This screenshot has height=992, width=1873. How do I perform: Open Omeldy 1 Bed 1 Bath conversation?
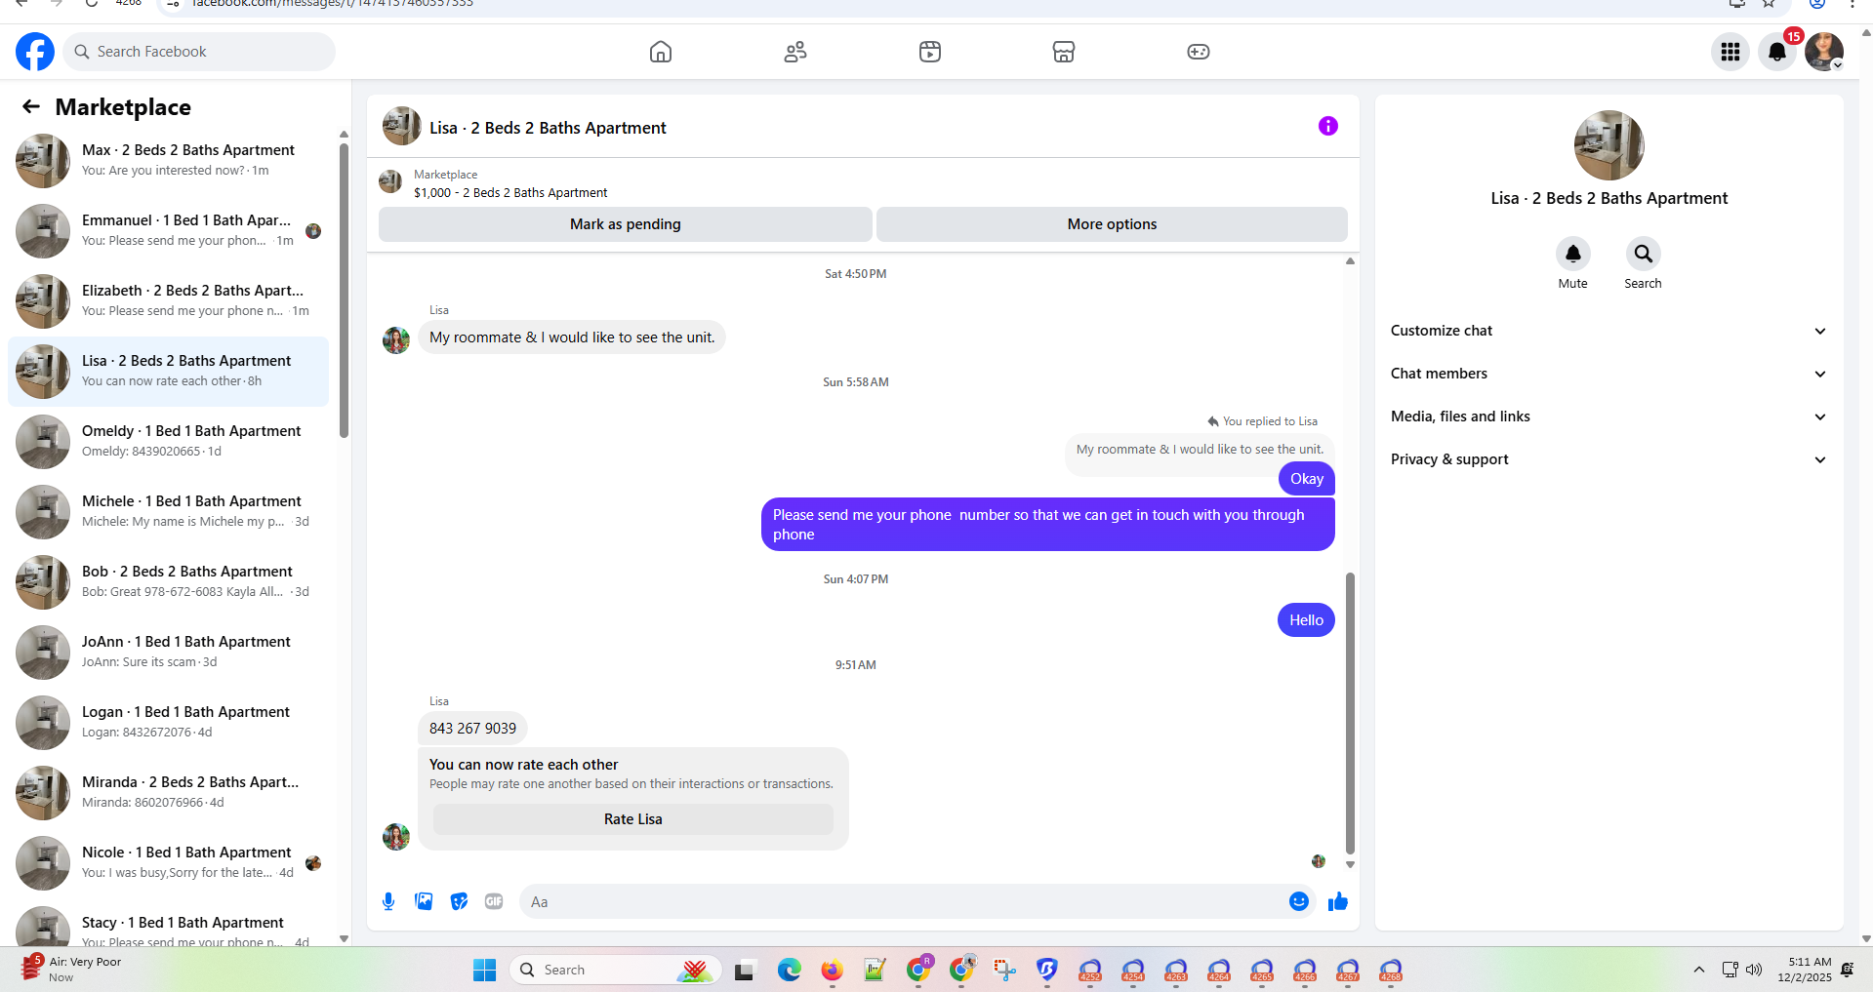168,442
